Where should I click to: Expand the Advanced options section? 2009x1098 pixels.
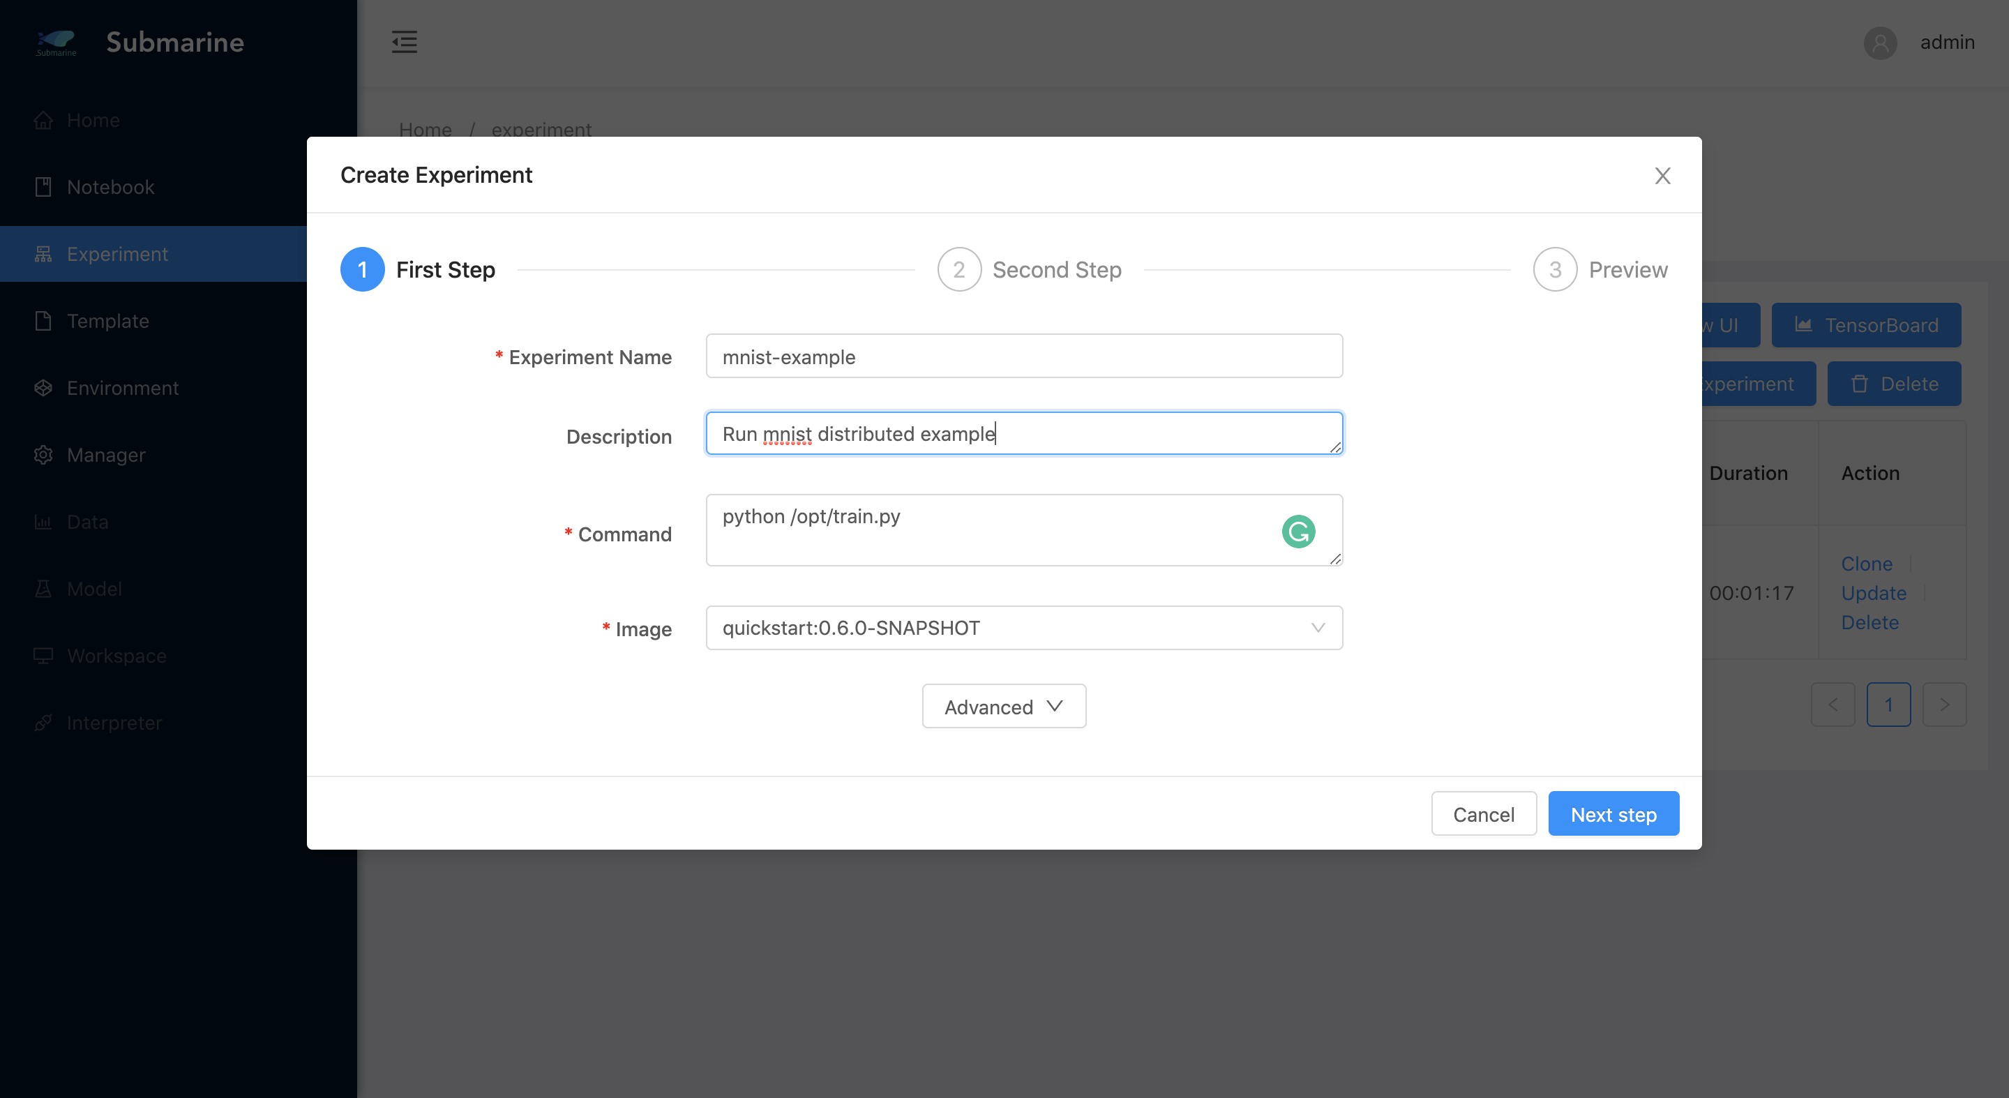(1004, 707)
